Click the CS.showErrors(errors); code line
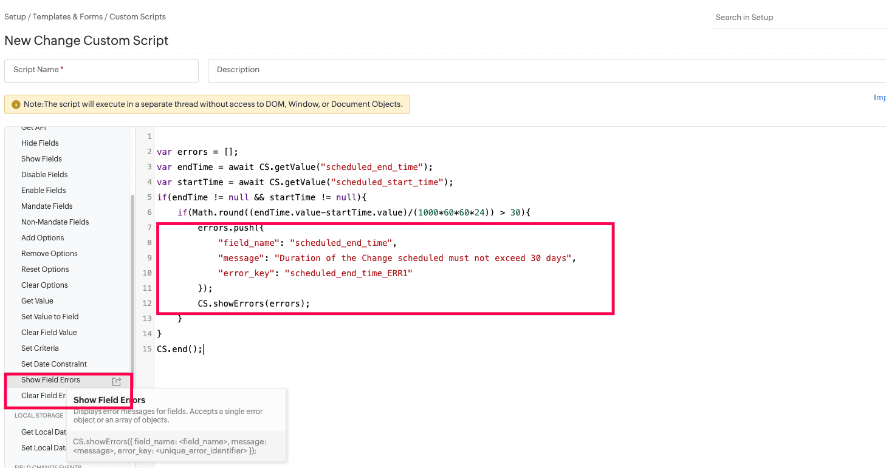886x468 pixels. 254,304
